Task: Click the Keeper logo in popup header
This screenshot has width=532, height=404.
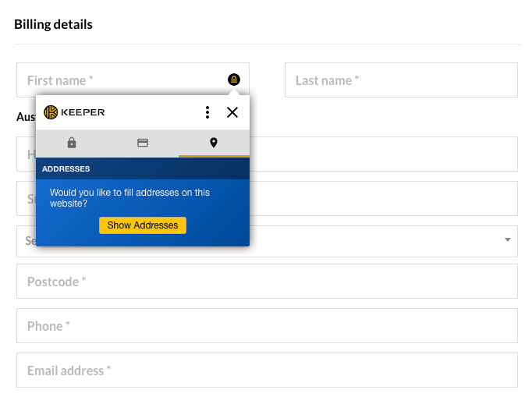Action: pos(74,112)
